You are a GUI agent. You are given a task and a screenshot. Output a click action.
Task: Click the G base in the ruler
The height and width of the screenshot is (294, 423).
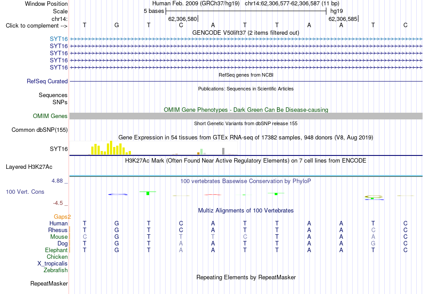117,25
